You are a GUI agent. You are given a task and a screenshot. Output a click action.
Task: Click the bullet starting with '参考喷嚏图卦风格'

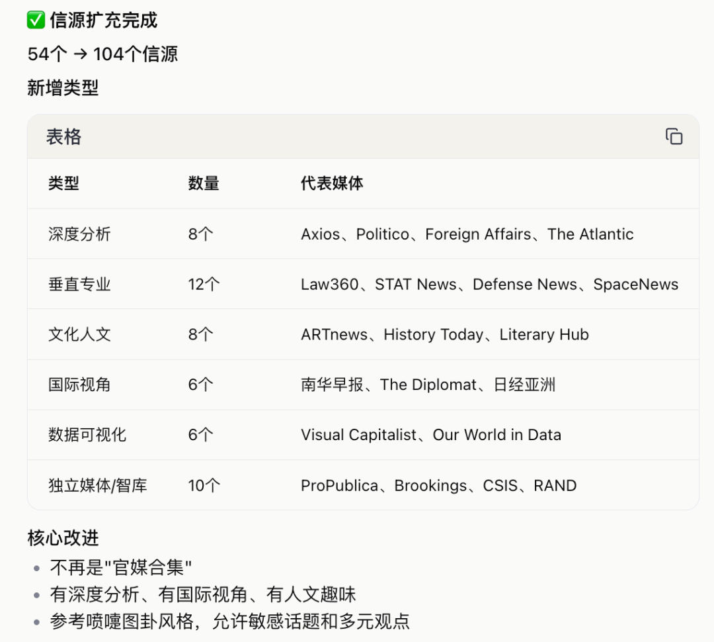click(x=230, y=621)
